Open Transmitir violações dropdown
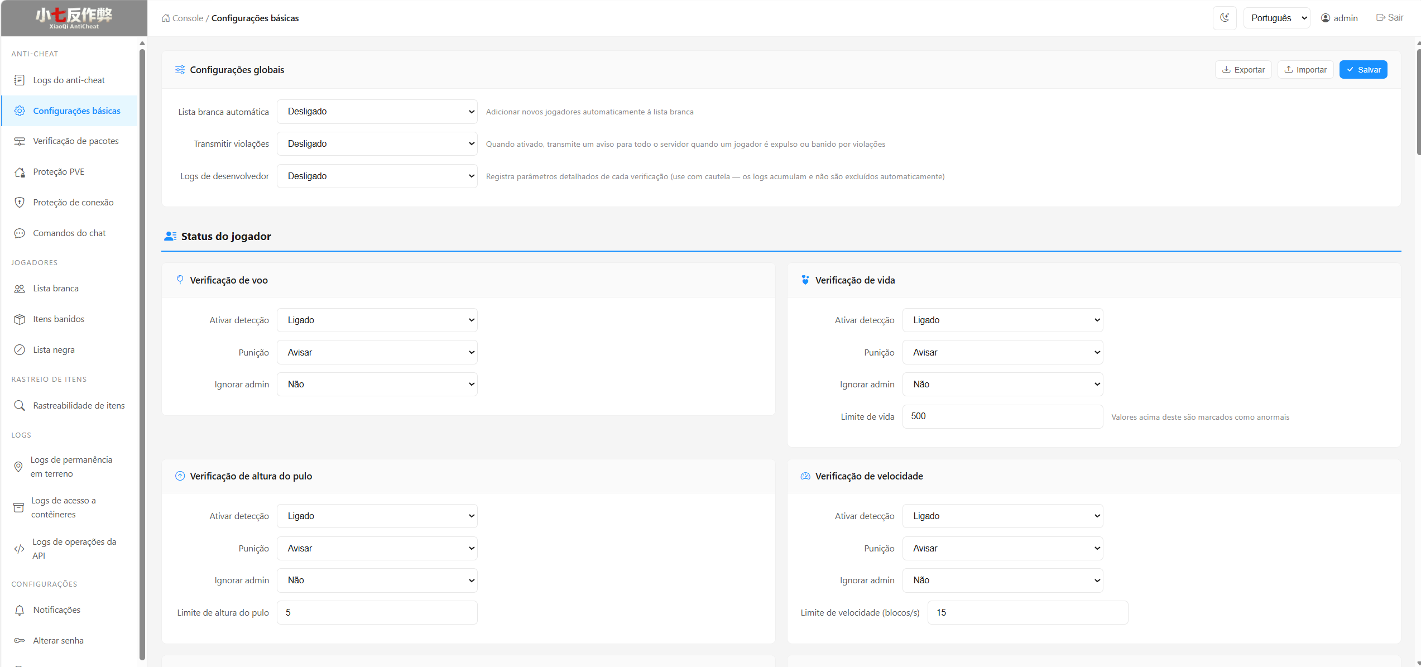Viewport: 1421px width, 667px height. click(x=377, y=144)
